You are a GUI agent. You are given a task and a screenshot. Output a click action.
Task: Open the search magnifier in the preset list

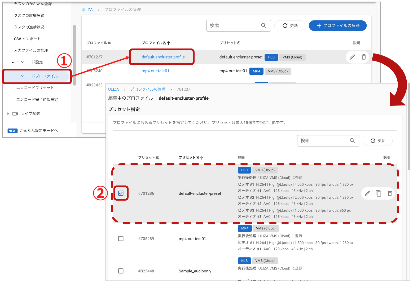point(353,141)
